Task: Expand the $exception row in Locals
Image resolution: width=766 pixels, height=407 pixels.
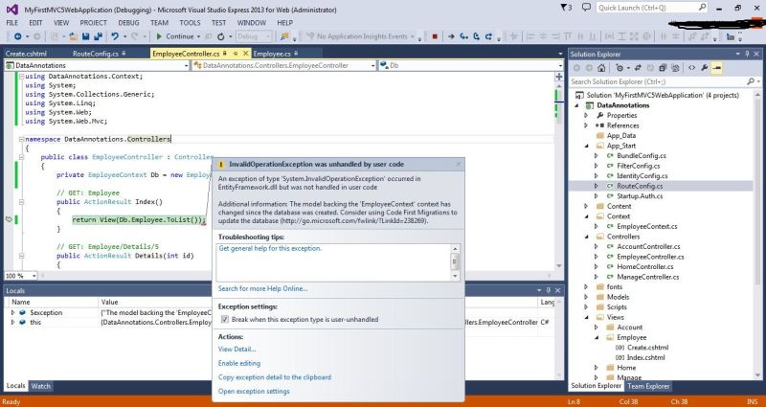Action: (x=12, y=312)
